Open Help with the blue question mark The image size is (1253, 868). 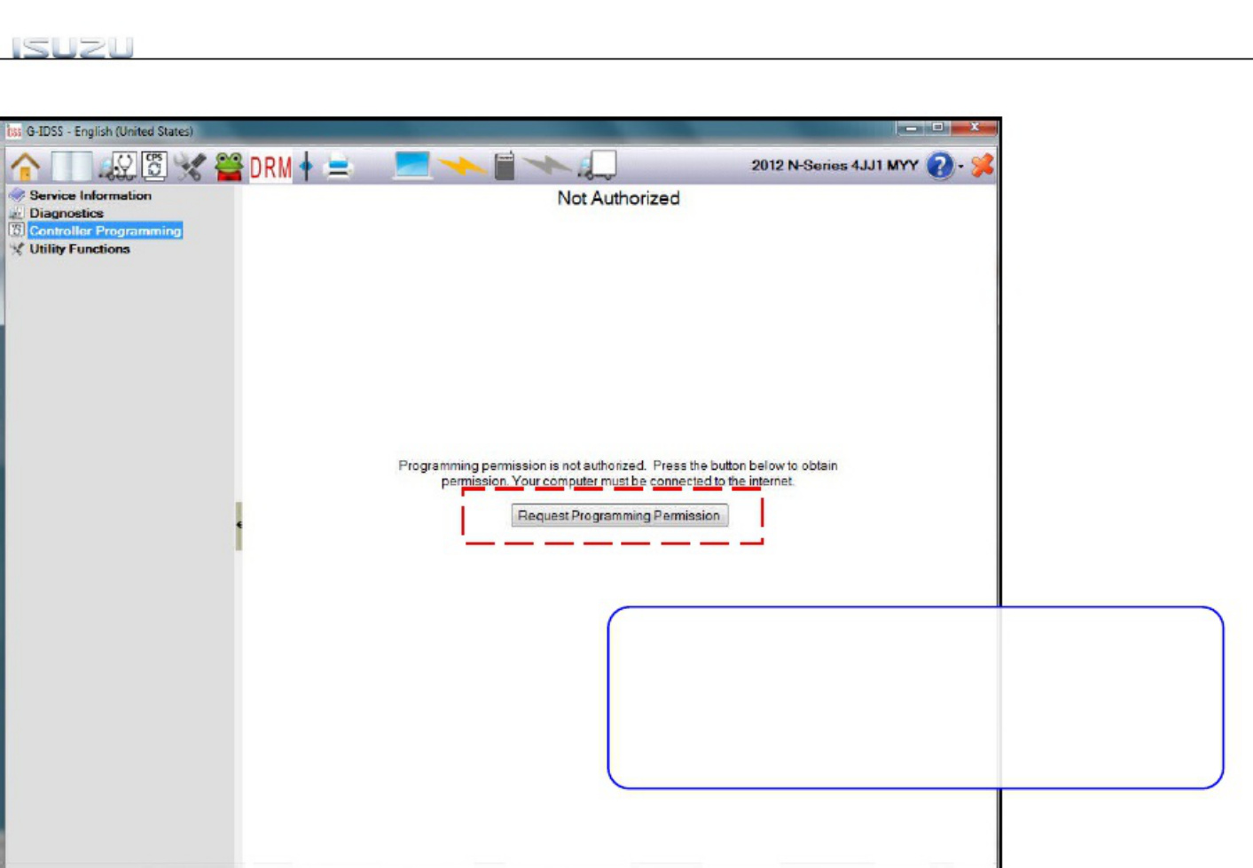point(939,166)
